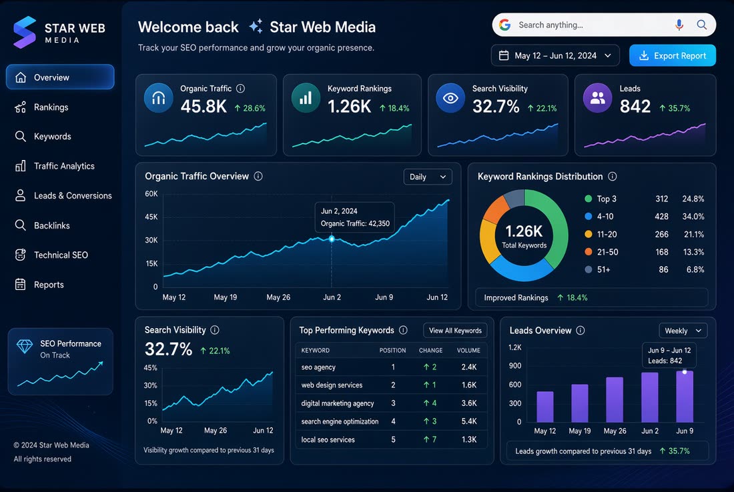Click the sparkle icon beside Welcome back

pos(255,27)
